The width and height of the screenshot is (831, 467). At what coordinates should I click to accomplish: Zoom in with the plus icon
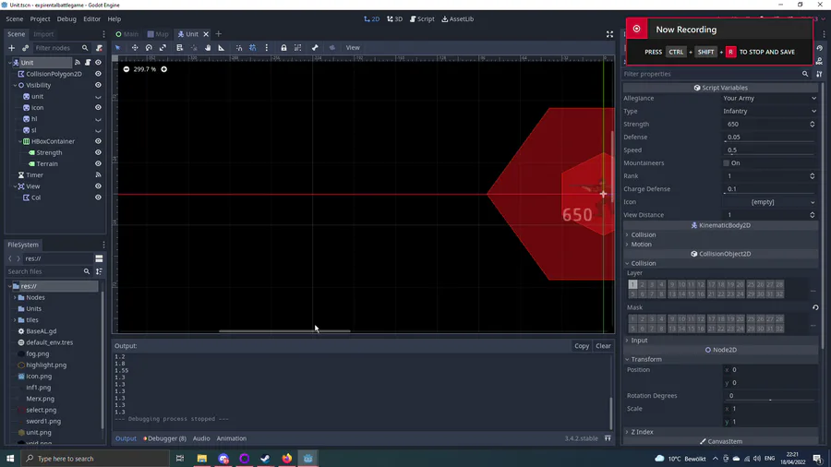(x=163, y=69)
